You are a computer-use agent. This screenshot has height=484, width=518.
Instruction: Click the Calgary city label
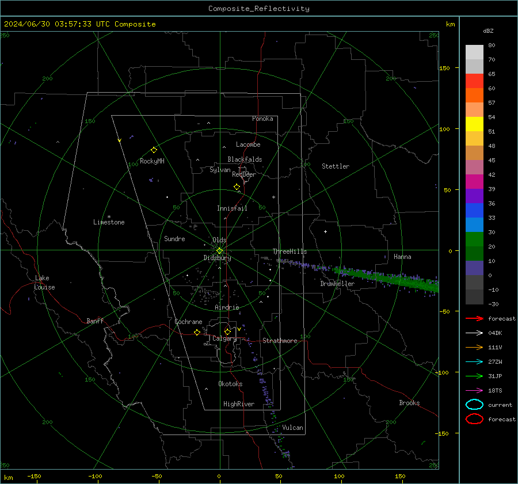(x=224, y=338)
